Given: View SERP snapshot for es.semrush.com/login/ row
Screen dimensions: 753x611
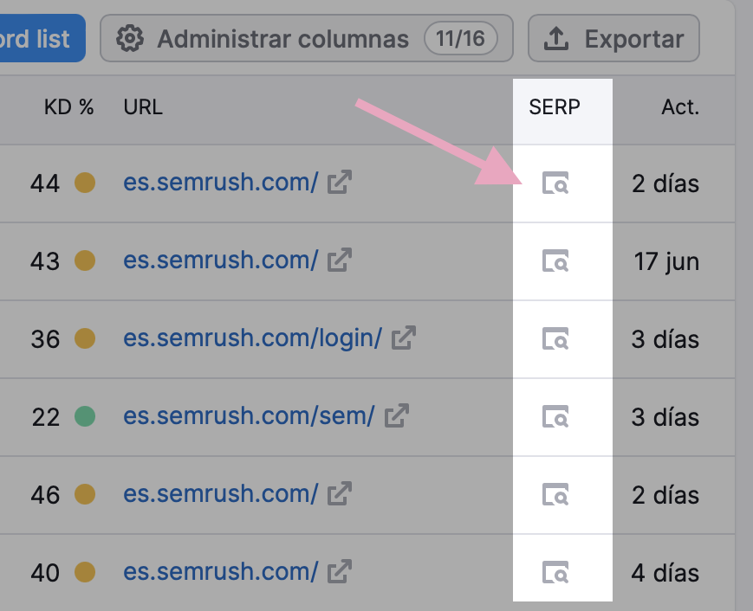Looking at the screenshot, I should pyautogui.click(x=555, y=338).
